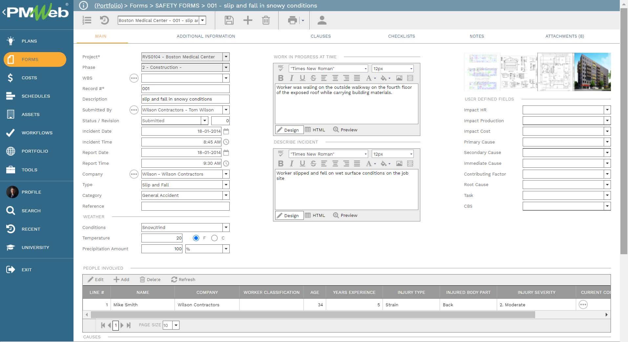Open text color picker in Work In Progress editor
Screen dimensions: 628x342
370,78
